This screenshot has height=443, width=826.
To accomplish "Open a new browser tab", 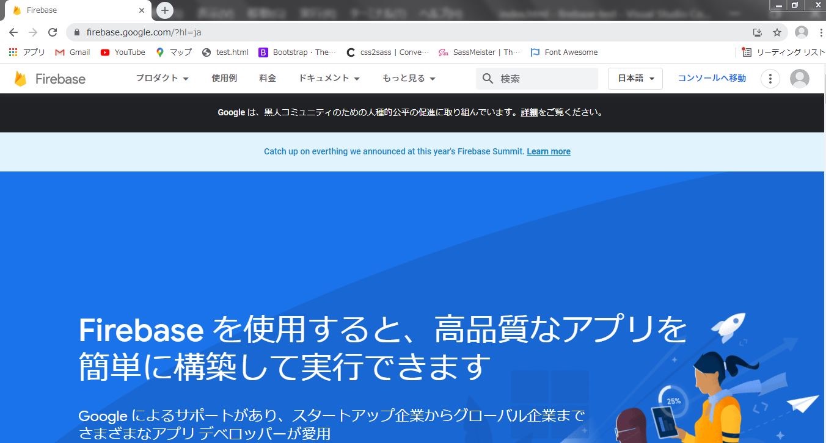I will pyautogui.click(x=165, y=10).
